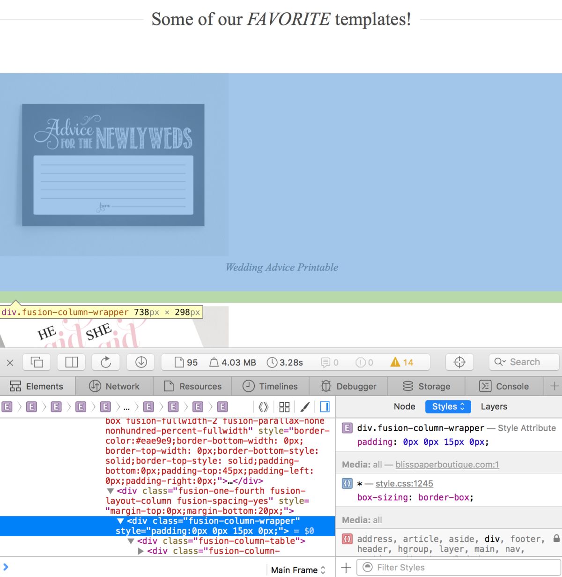Add a new style rule
The width and height of the screenshot is (562, 577).
coord(346,568)
